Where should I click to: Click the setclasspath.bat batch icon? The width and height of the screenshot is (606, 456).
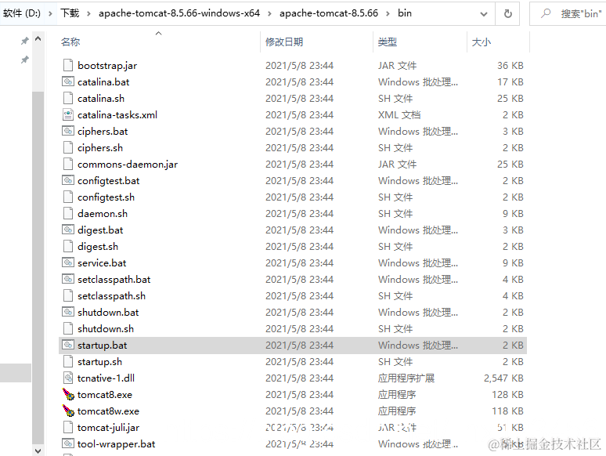68,279
